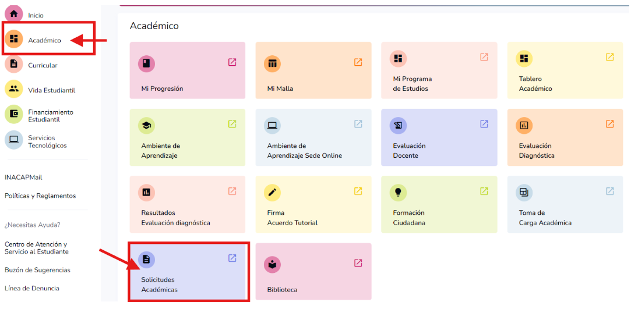Open Mi Programa de Estudios external link icon
Viewport: 638px width, 316px height.
tap(484, 57)
